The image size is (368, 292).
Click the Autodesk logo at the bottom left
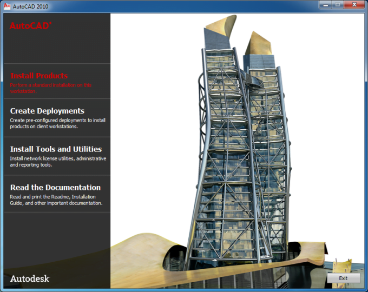30,278
